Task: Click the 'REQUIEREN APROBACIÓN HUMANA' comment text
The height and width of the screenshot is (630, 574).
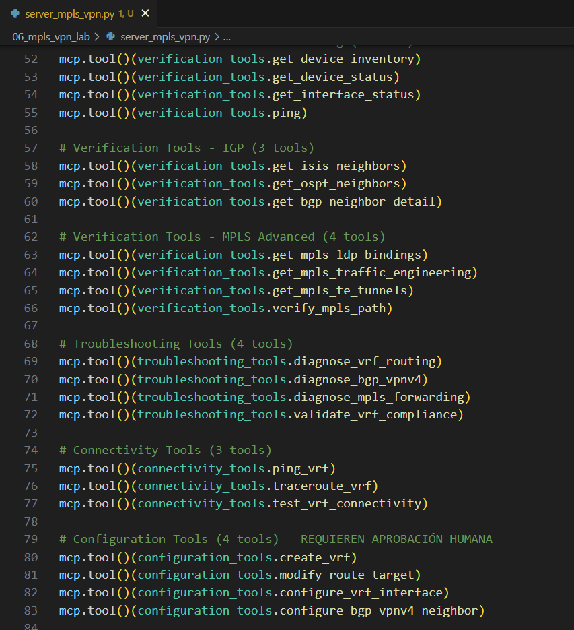Action: pyautogui.click(x=396, y=539)
